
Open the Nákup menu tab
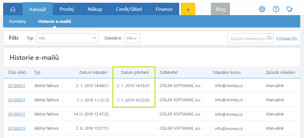tap(95, 9)
